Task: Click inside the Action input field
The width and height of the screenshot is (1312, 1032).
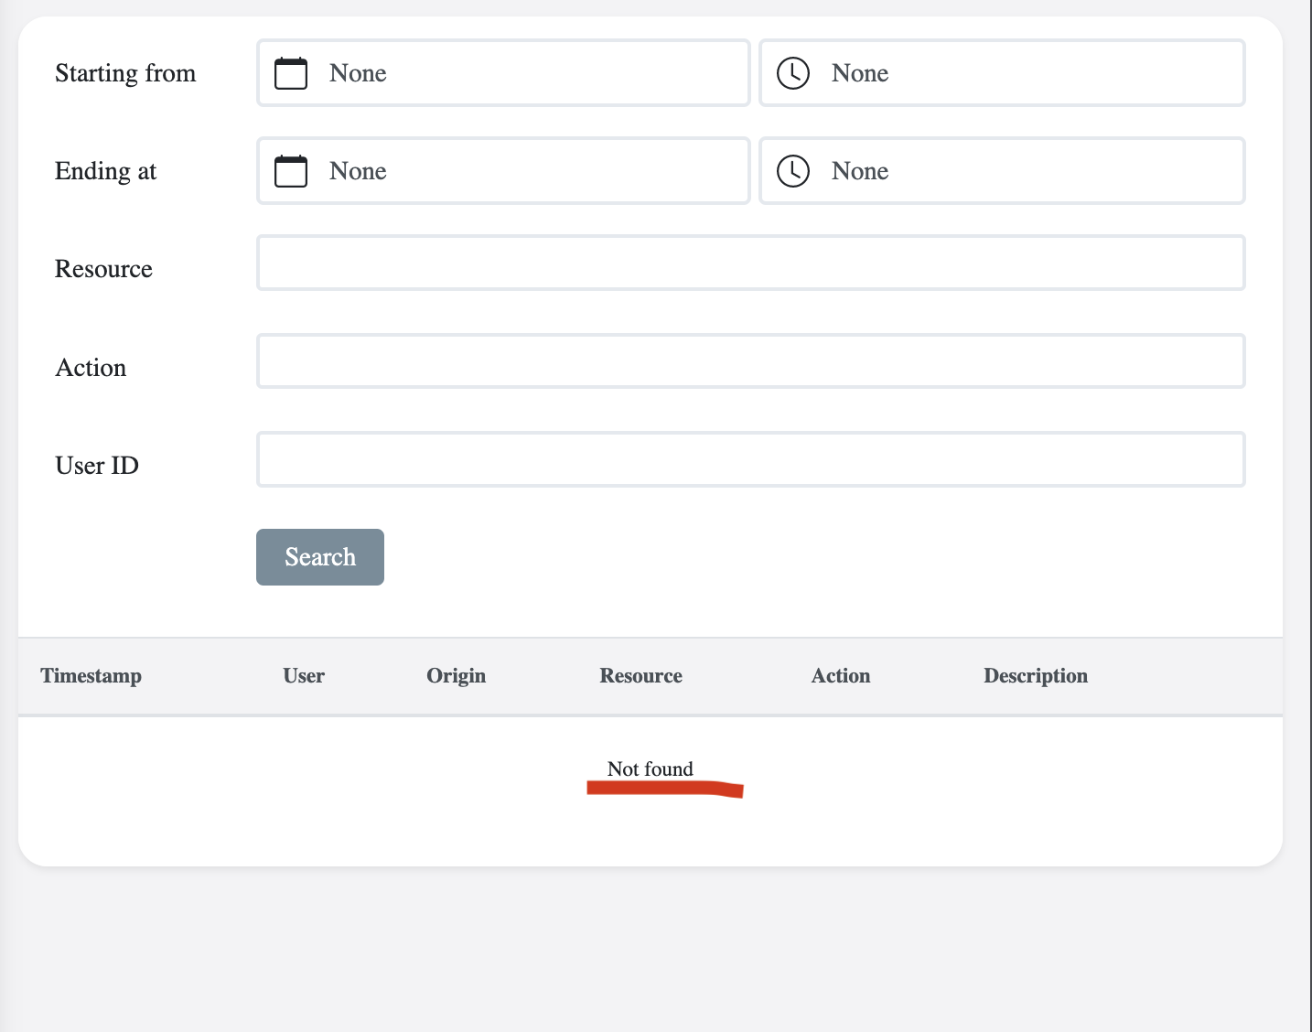Action: coord(750,360)
